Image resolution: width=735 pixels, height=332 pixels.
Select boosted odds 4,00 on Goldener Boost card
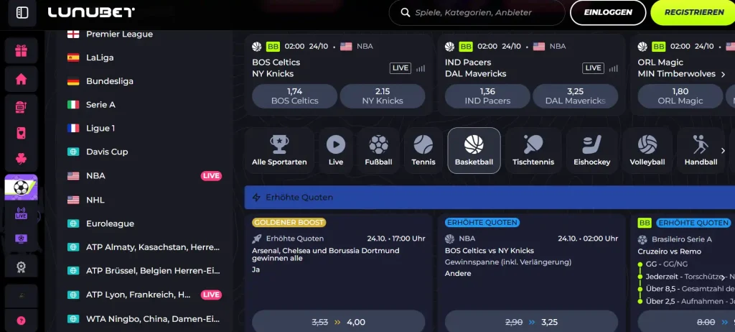click(339, 321)
